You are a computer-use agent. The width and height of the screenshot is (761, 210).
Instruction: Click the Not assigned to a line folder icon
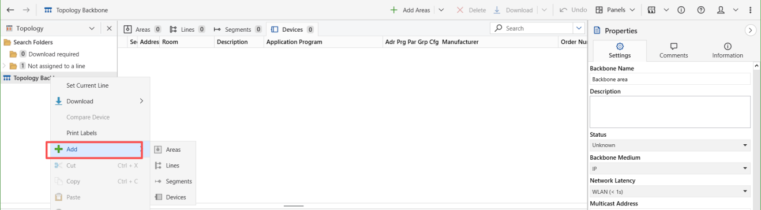click(x=13, y=66)
